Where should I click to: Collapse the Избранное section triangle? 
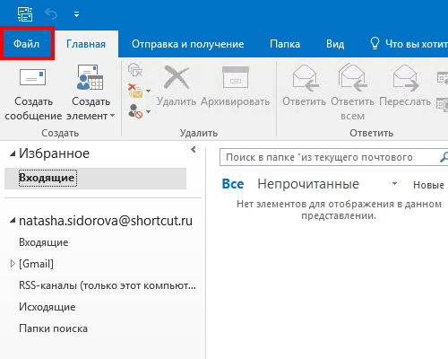click(13, 153)
